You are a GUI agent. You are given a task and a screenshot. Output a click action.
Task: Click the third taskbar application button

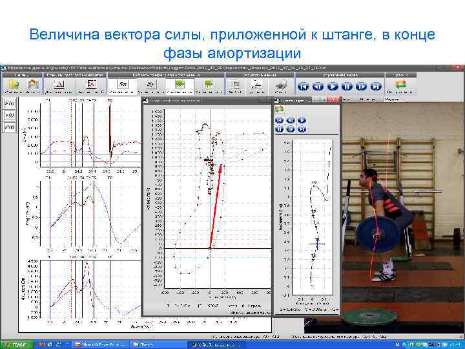click(216, 345)
